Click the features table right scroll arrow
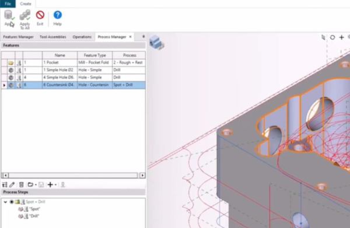Screen dimensions: 350x228 click(x=142, y=176)
